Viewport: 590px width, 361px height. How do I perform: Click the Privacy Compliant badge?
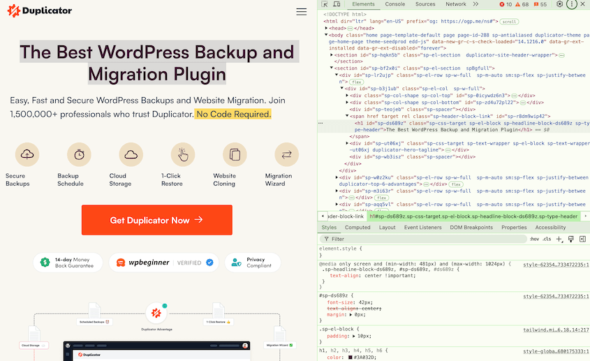[253, 263]
